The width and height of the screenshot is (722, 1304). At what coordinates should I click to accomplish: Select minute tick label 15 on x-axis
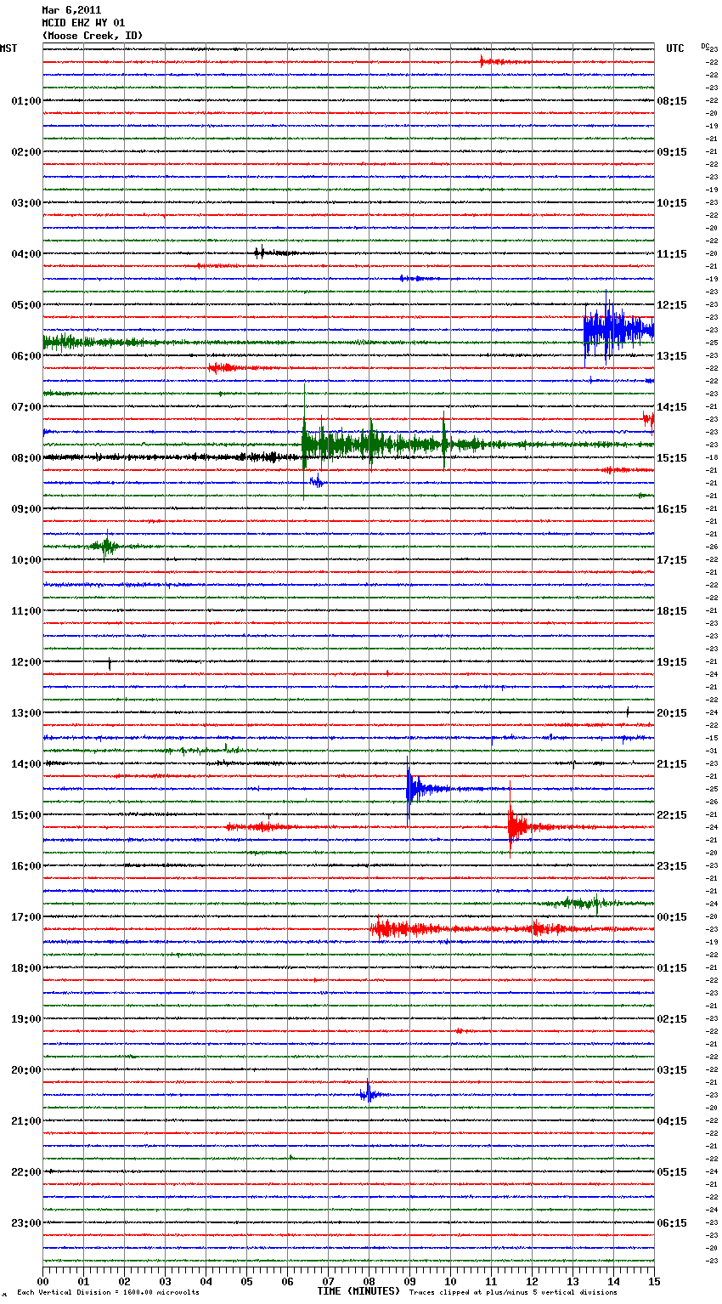(x=654, y=1280)
